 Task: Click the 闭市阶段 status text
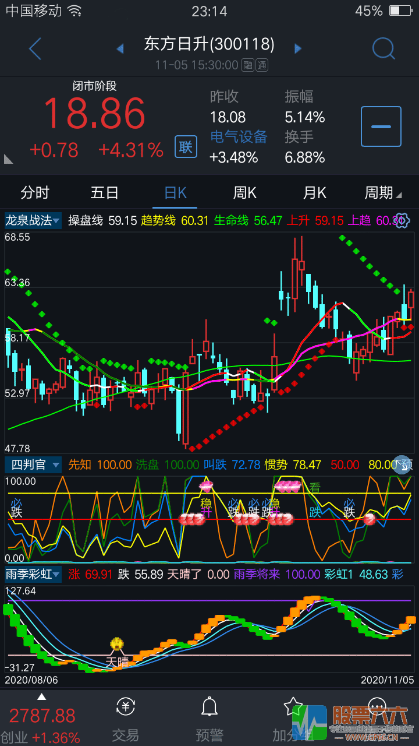point(94,86)
